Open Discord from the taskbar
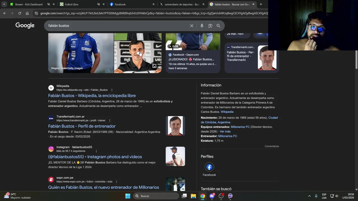358x201 pixels. pos(212,196)
